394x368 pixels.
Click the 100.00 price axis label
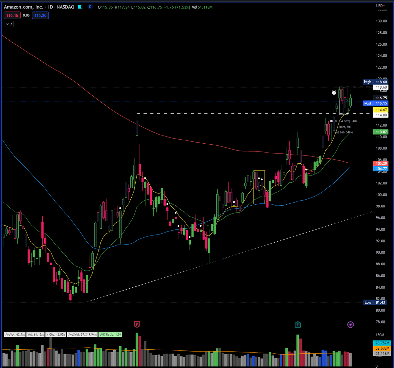(381, 195)
